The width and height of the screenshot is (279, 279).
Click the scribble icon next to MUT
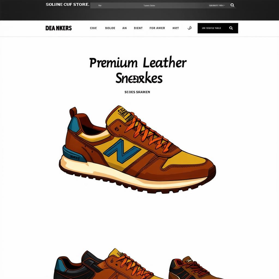pos(190,28)
